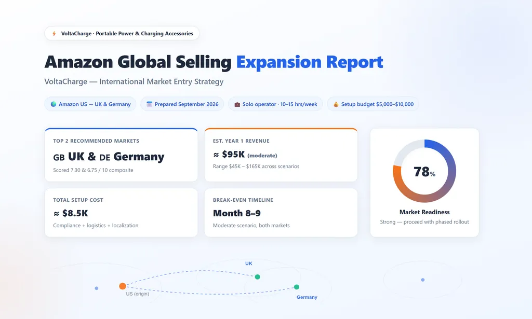The height and width of the screenshot is (319, 532).
Task: Click the Solo operator 10–15 hrs/week chip
Action: point(275,104)
